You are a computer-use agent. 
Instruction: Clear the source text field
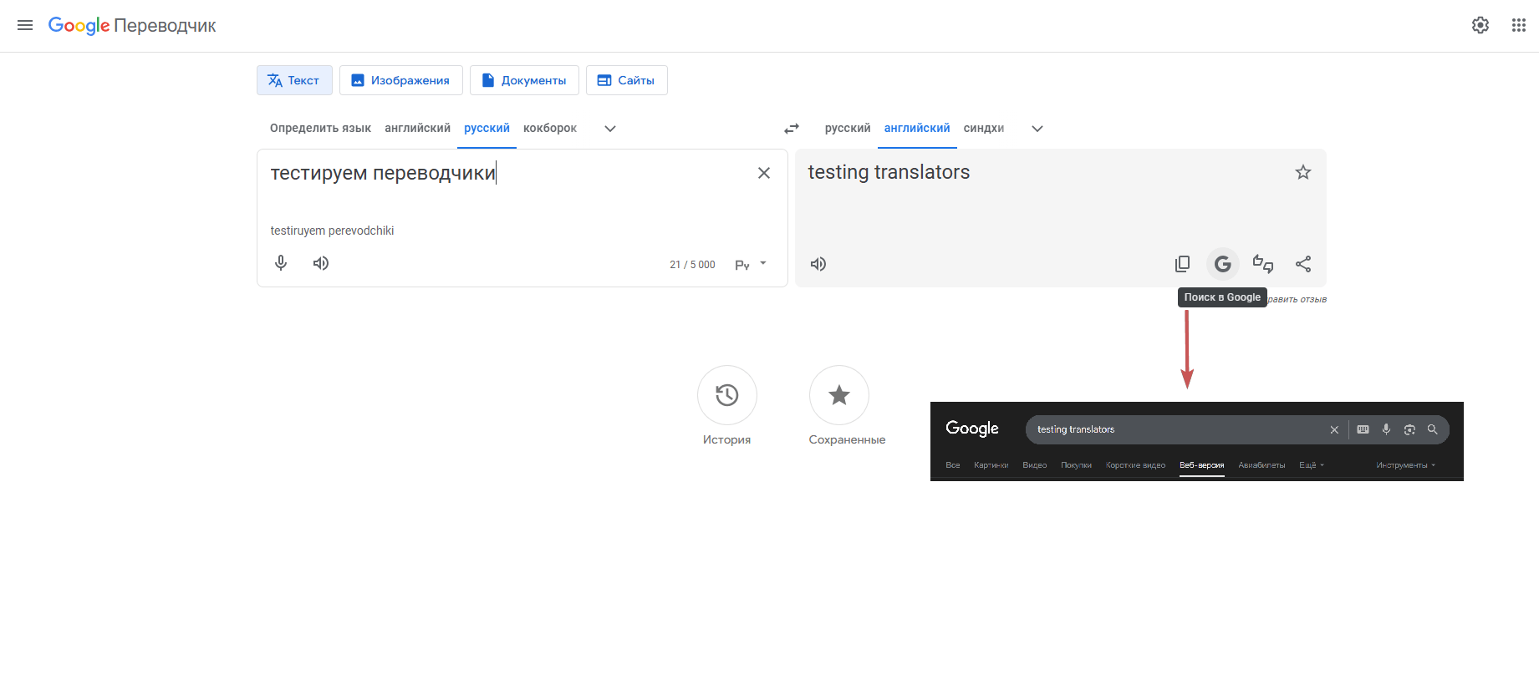tap(764, 173)
